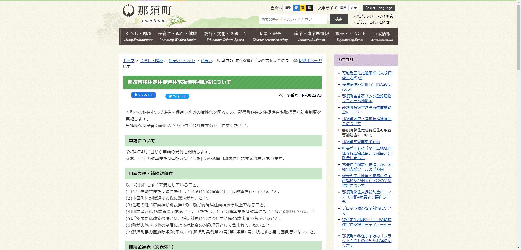Viewport: 521px width, 250px height.
Task: Open 那須町特定空家等解体費補助金 link
Action: [367, 110]
